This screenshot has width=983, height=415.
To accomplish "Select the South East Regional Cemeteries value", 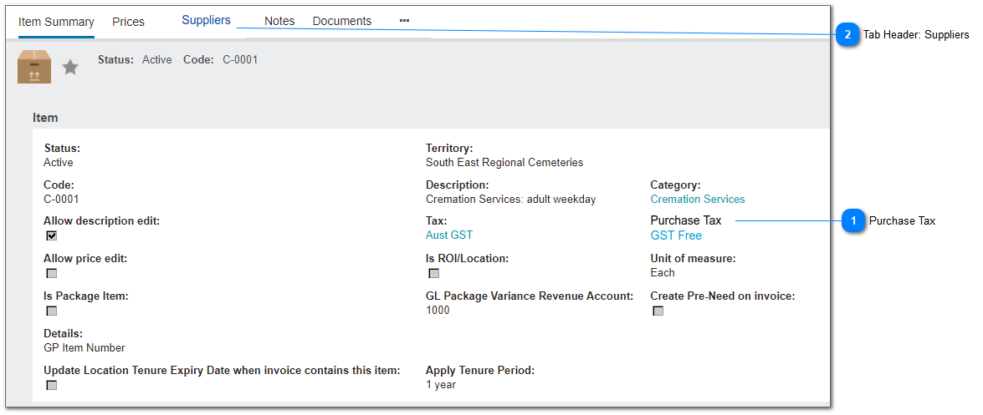I will tap(504, 163).
